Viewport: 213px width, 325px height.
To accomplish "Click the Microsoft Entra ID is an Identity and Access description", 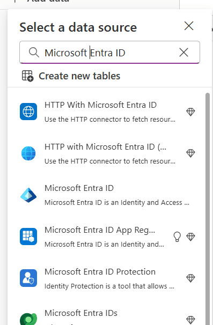I will (x=117, y=203).
